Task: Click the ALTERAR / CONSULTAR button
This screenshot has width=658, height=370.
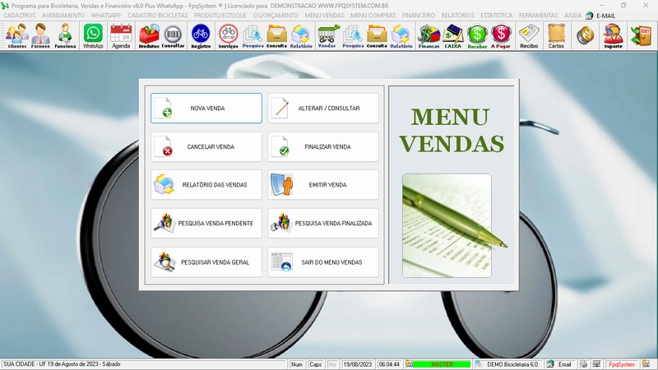Action: click(x=323, y=109)
